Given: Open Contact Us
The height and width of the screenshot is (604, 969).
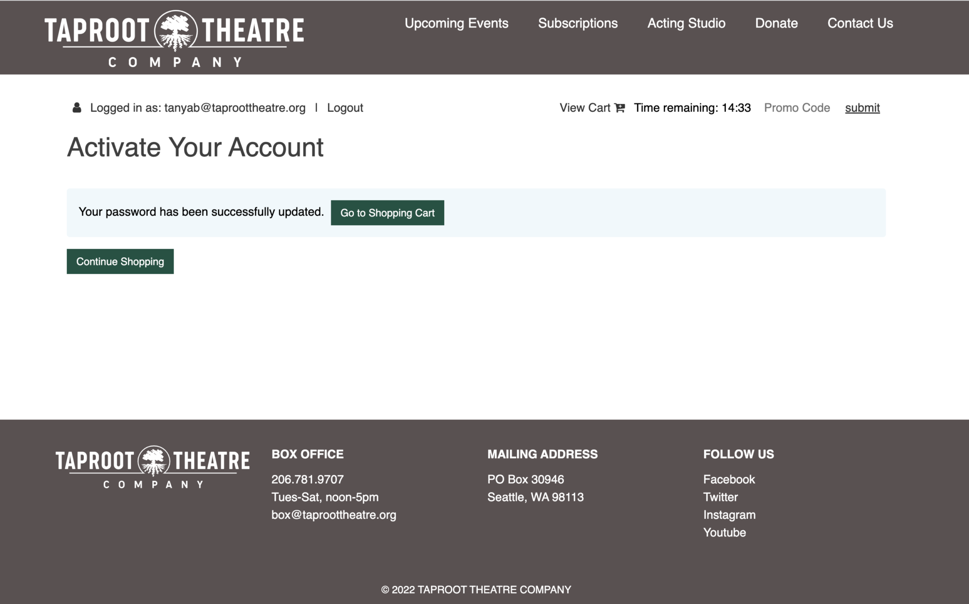Looking at the screenshot, I should tap(860, 23).
